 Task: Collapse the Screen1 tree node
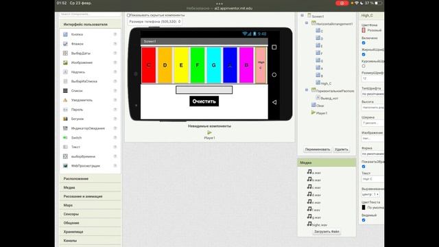coord(302,15)
